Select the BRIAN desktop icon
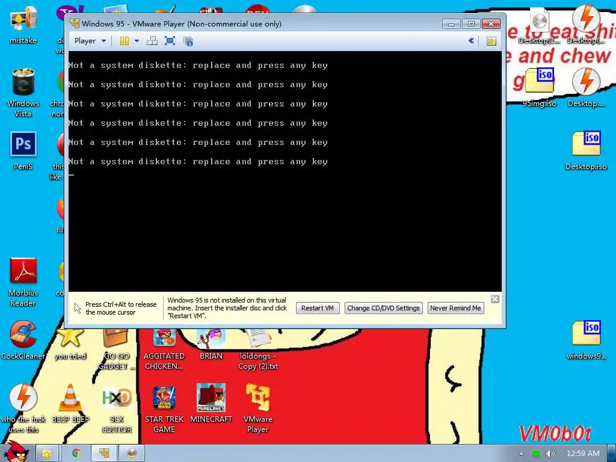The image size is (616, 462). [211, 345]
